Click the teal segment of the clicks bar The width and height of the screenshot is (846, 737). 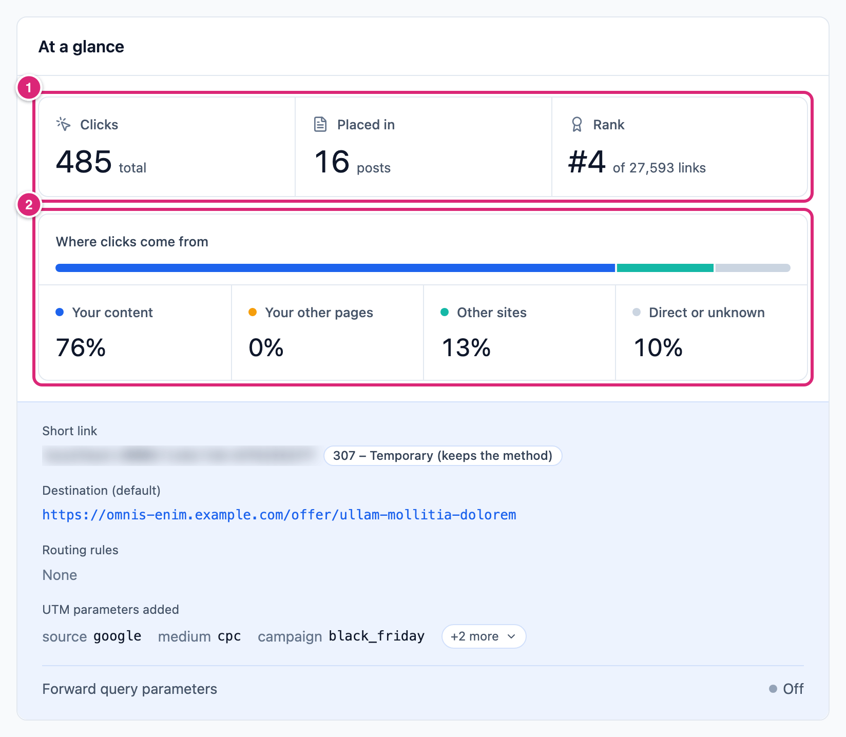(665, 268)
